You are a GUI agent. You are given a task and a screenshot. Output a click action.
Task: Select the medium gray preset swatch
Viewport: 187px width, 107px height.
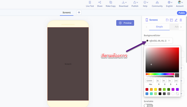pos(169,94)
